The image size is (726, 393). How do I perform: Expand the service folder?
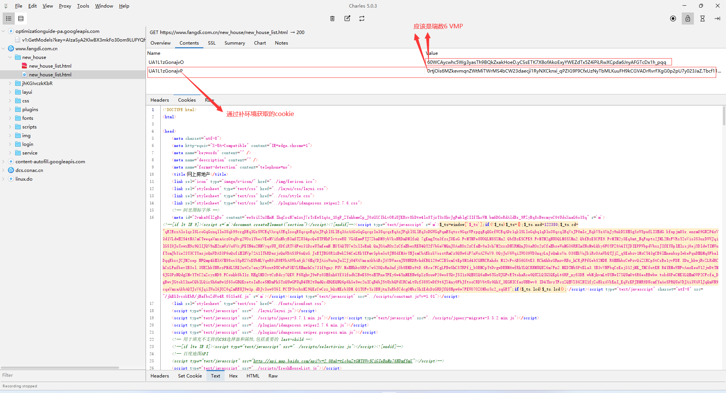[10, 153]
